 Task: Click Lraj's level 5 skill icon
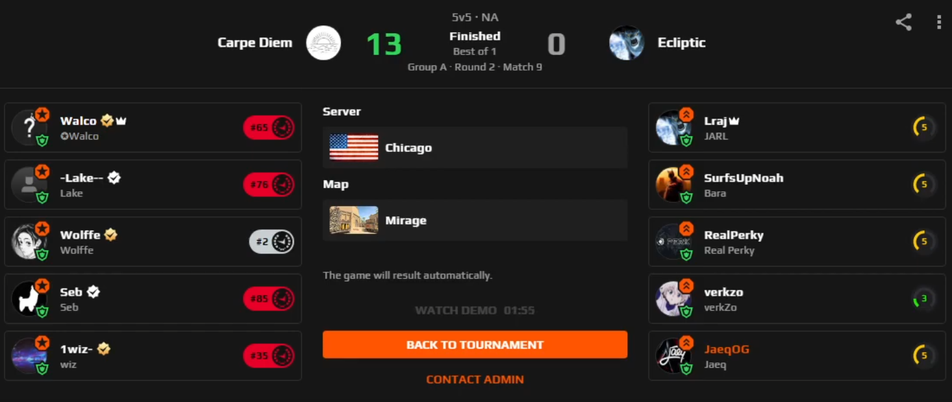tap(924, 128)
